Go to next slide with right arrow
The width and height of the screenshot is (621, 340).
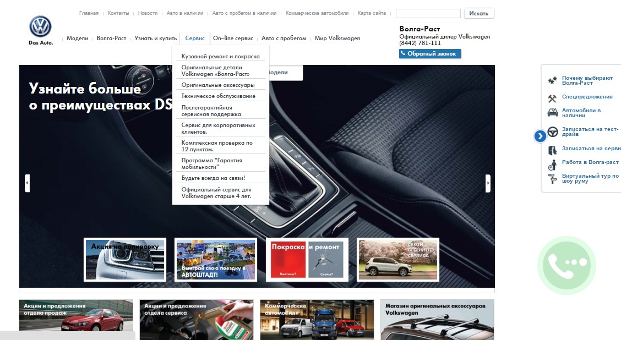[488, 183]
